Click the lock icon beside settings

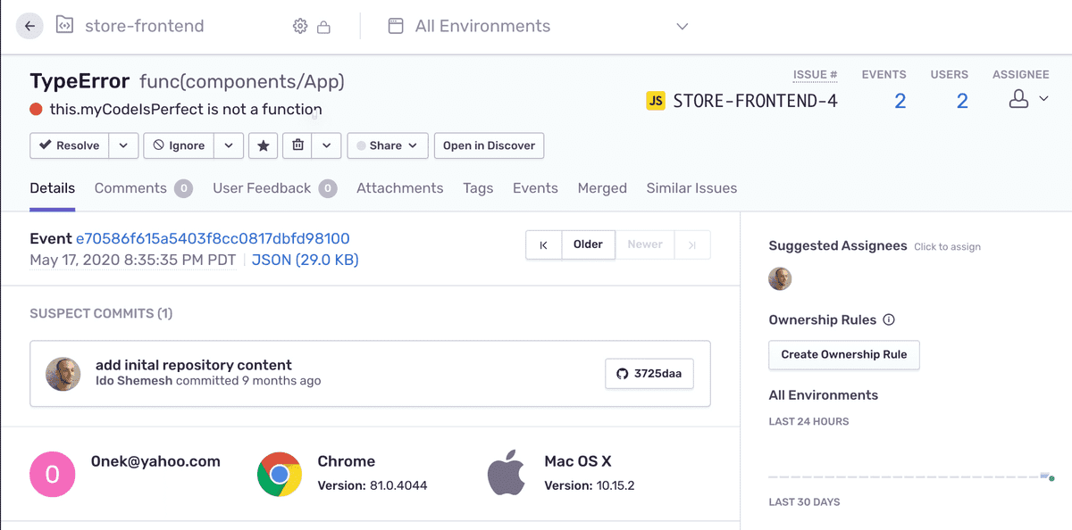coord(324,28)
